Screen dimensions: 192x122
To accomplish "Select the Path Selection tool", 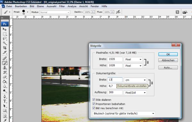I will click(5, 106).
